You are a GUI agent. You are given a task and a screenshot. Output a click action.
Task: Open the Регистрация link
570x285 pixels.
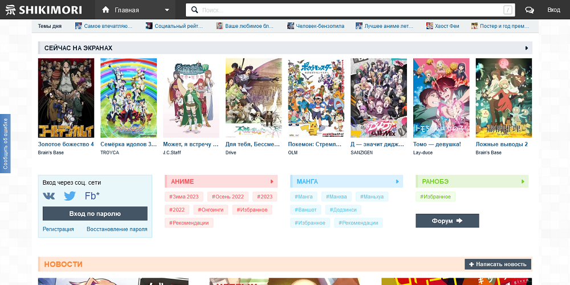click(58, 229)
